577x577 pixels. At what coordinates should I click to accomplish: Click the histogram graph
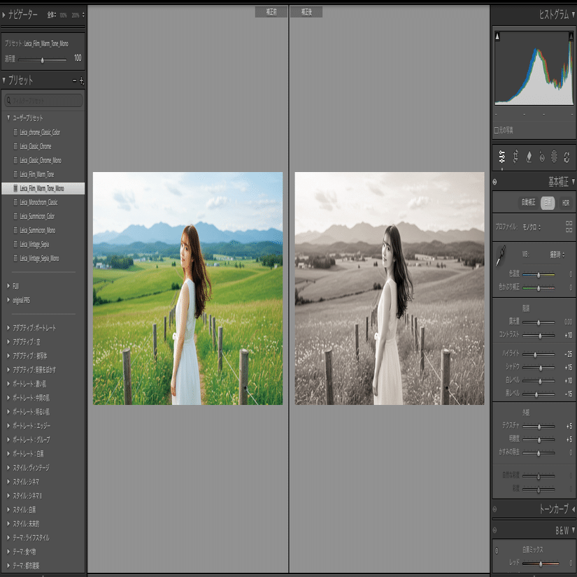click(534, 69)
